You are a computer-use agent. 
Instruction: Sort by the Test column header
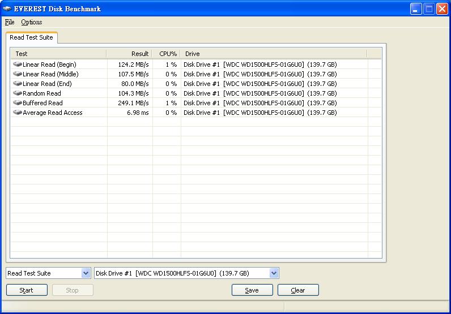pos(58,54)
